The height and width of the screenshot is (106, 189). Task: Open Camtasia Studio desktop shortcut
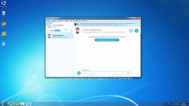tap(4, 35)
